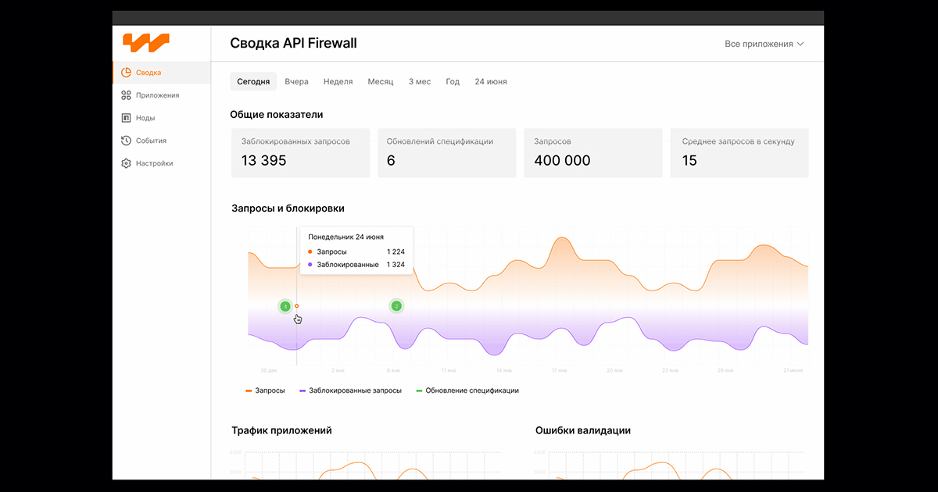Switch to the Вчера tab
Viewport: 938px width, 492px height.
pyautogui.click(x=296, y=81)
